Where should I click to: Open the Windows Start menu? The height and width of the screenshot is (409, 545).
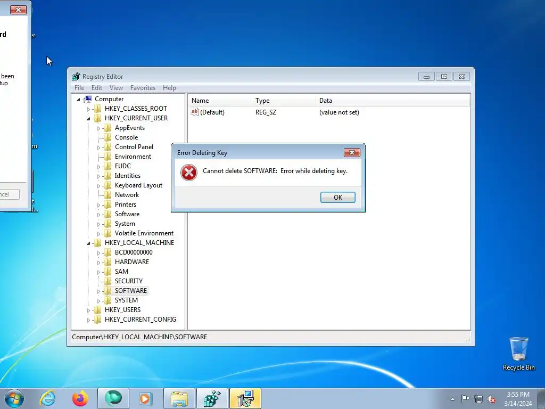click(14, 398)
